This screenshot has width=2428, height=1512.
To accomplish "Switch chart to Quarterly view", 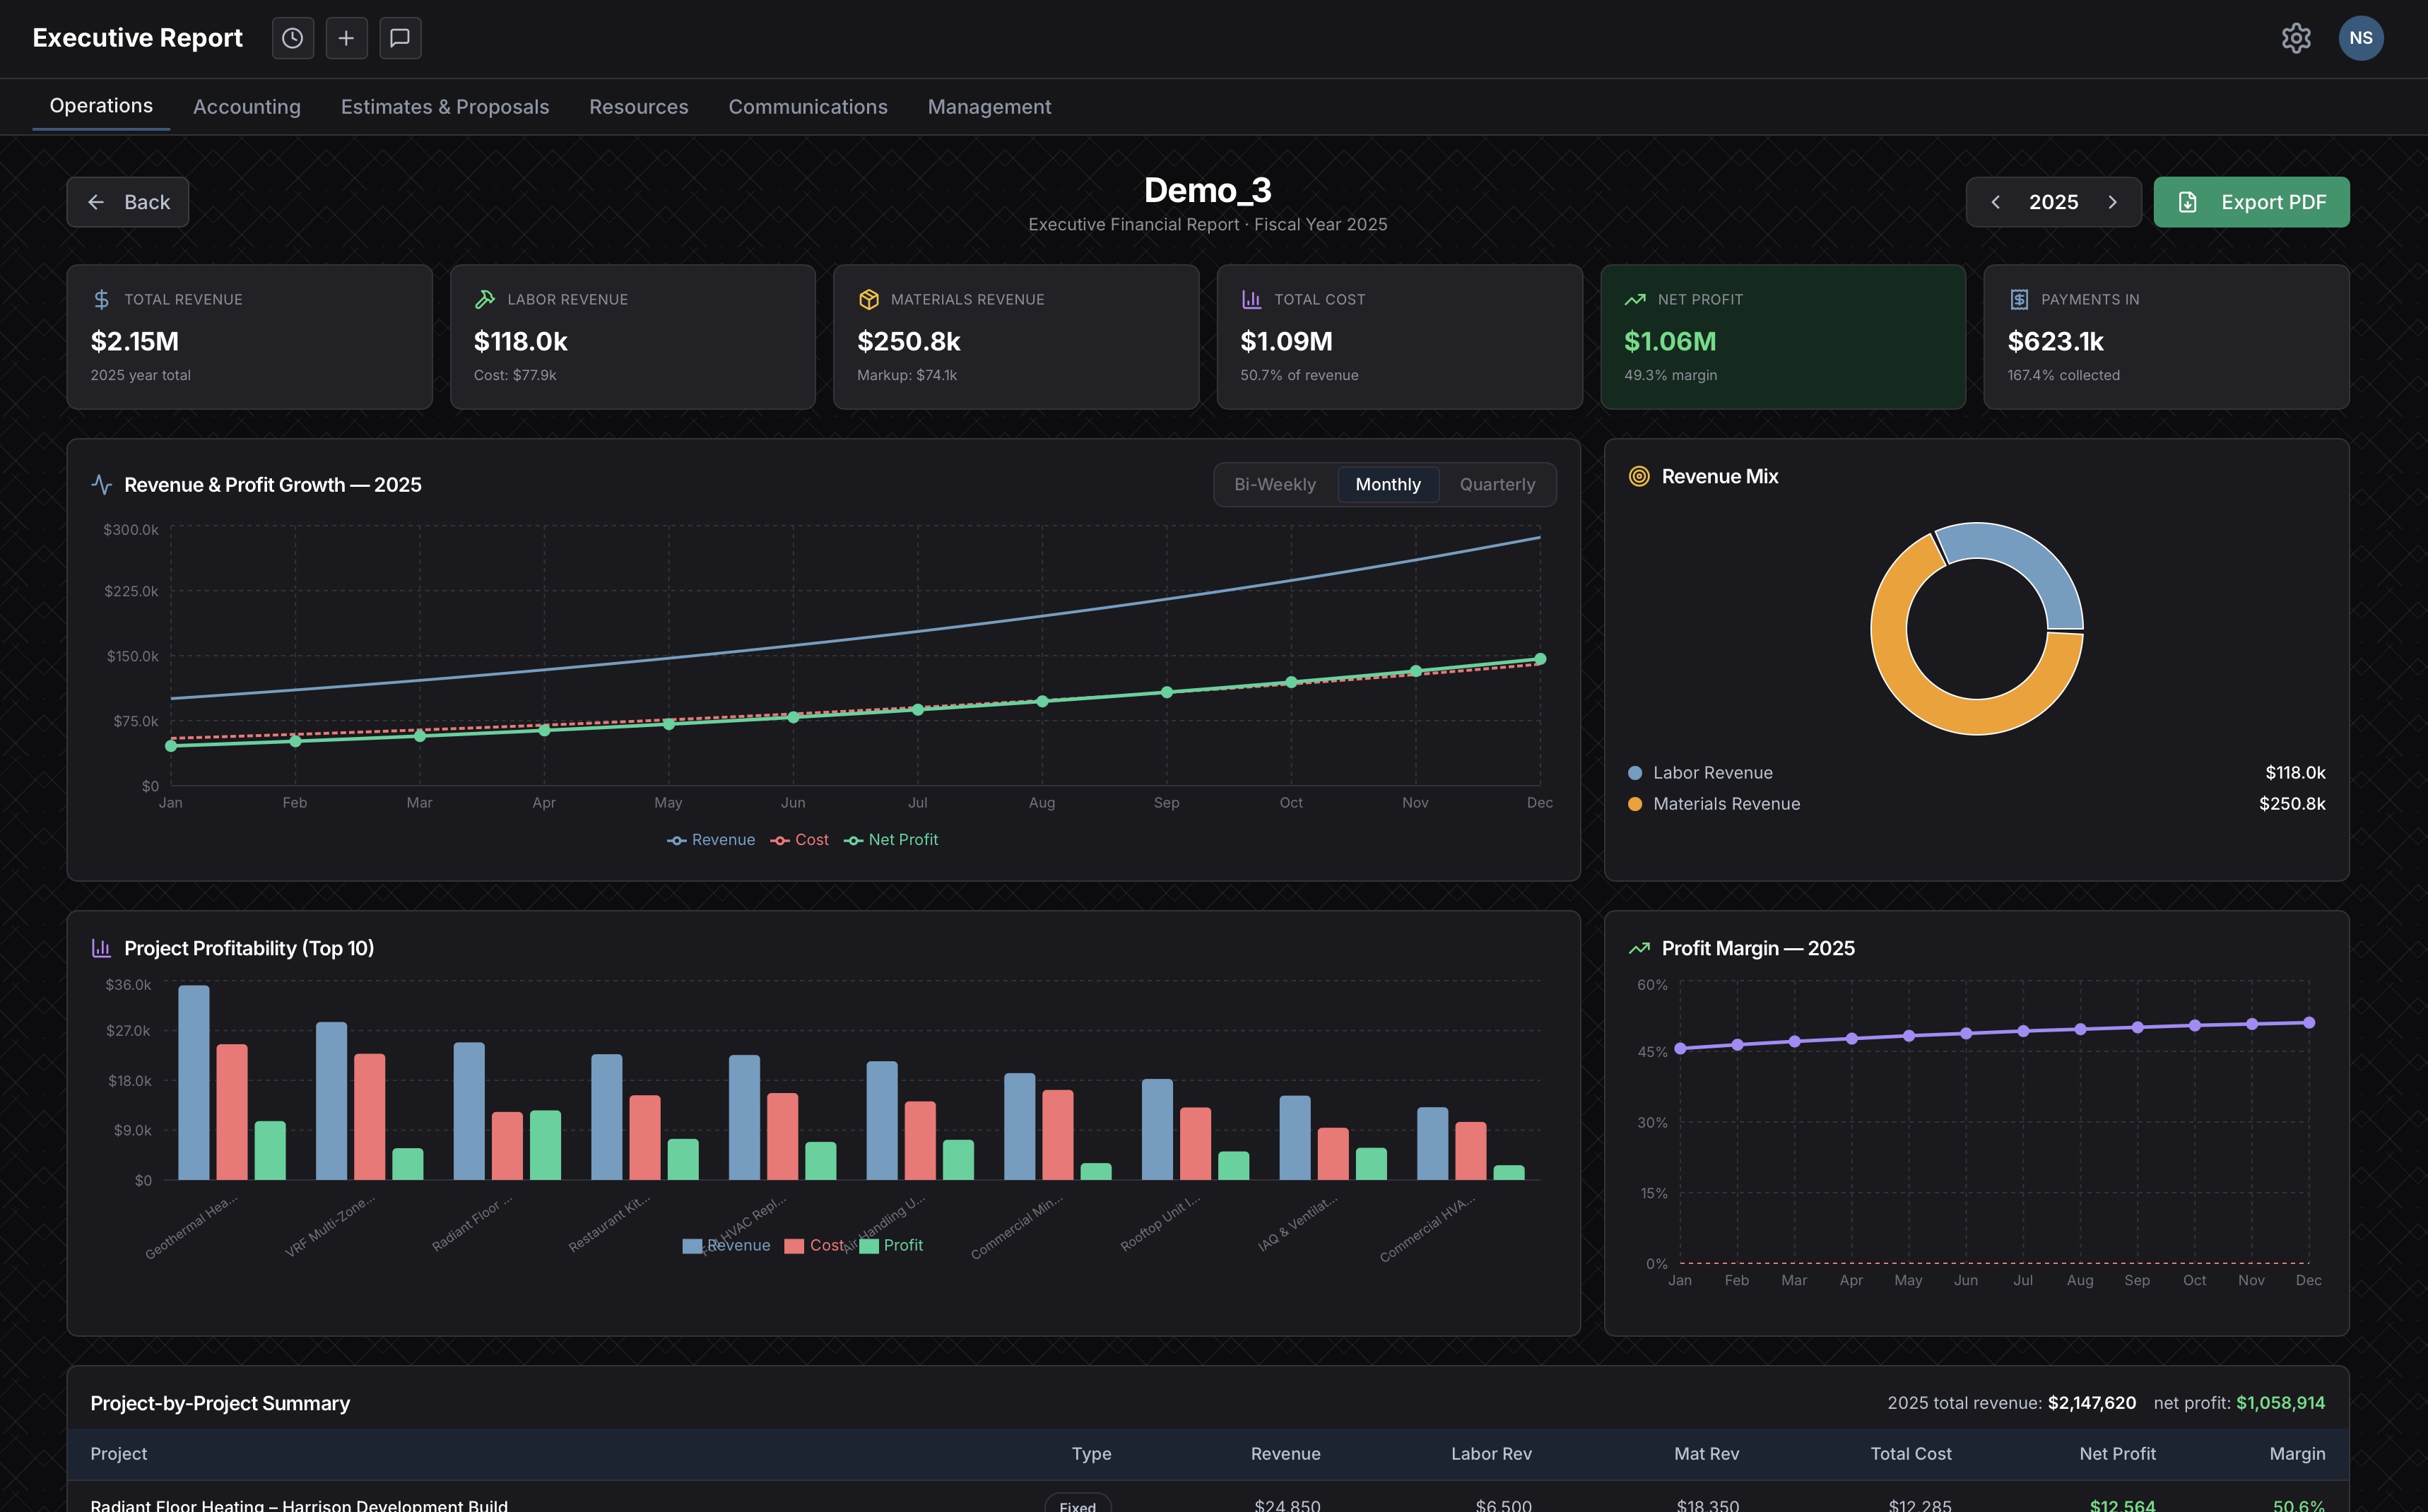I will tap(1497, 484).
